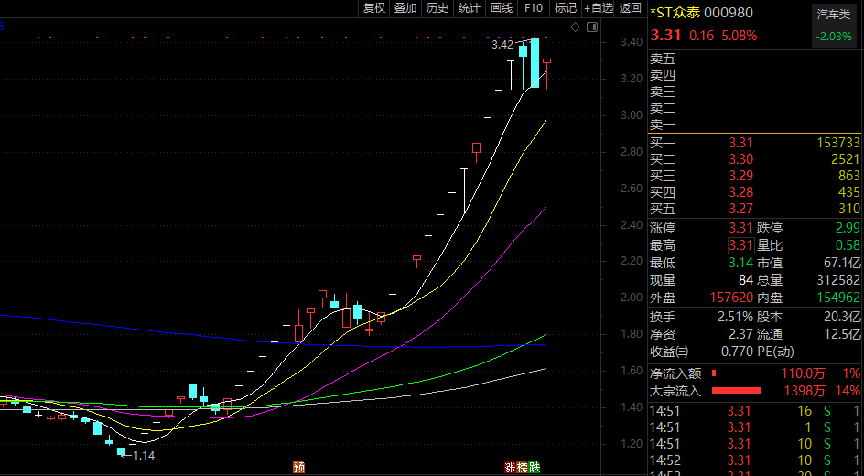Click the 返回 back button
864x476 pixels.
[631, 8]
